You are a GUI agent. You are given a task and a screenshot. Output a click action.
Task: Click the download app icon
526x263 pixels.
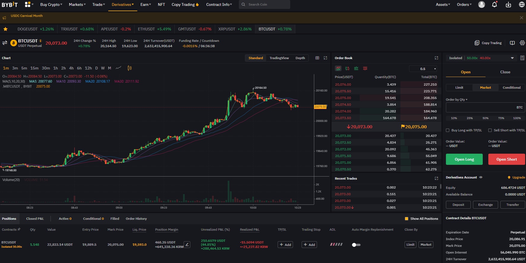coord(508,4)
